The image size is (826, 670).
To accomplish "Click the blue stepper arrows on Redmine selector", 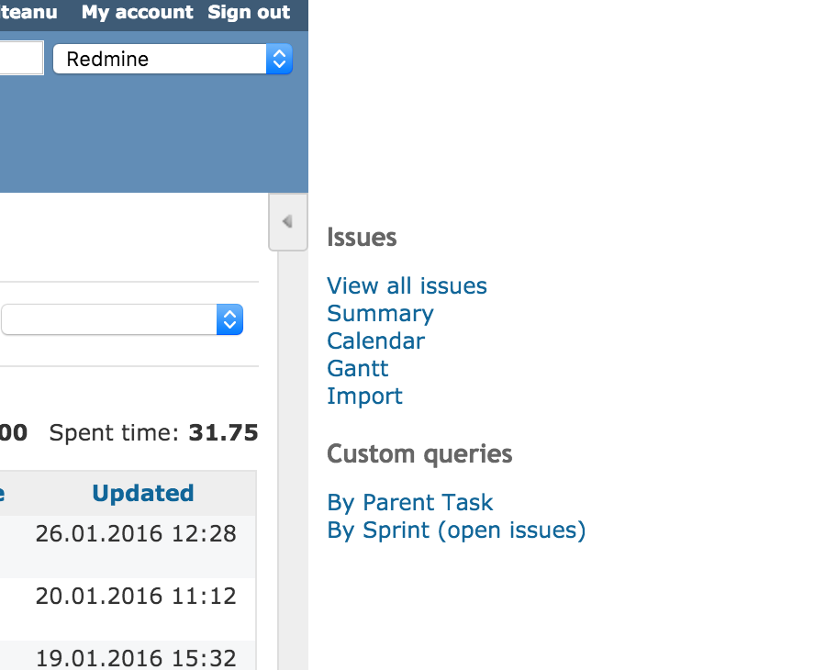I will point(279,59).
